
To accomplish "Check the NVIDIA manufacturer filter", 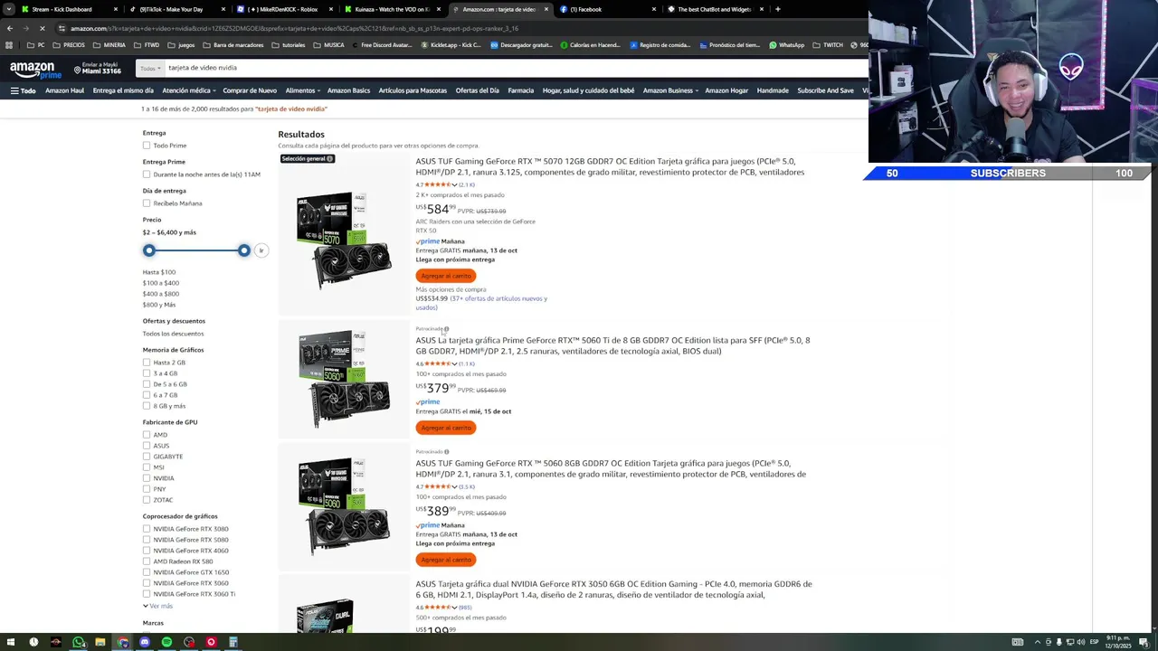I will pos(147,478).
